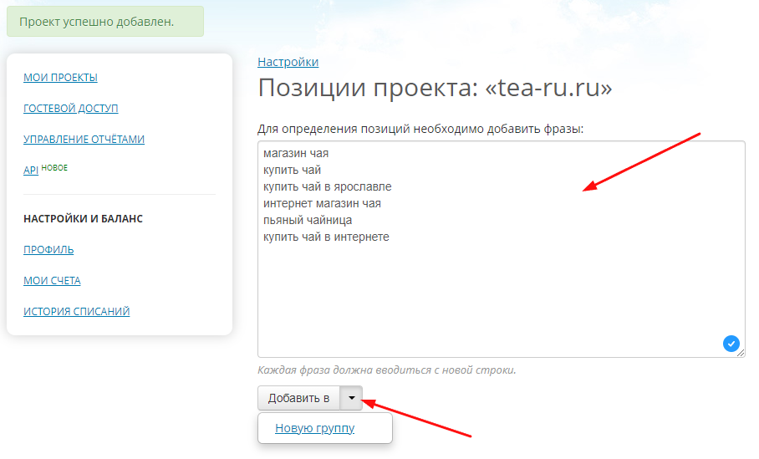Click the Проект успешно добавлен notification

coord(105,22)
